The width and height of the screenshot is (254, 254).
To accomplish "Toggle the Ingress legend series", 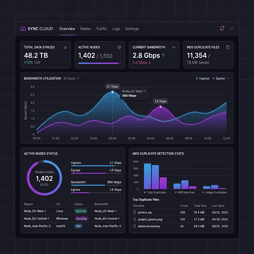I will pyautogui.click(x=203, y=78).
